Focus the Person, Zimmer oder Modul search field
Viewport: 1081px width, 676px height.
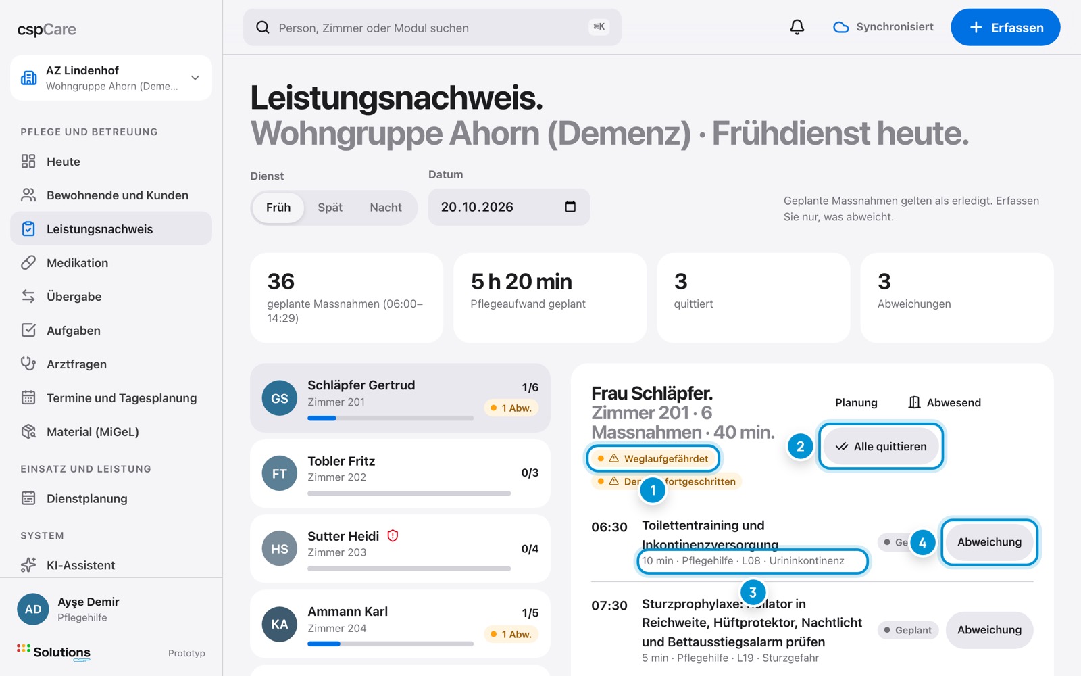(432, 27)
